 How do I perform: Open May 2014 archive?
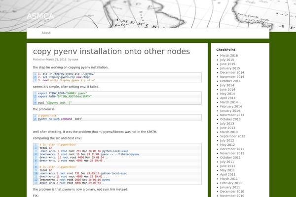point(227,94)
